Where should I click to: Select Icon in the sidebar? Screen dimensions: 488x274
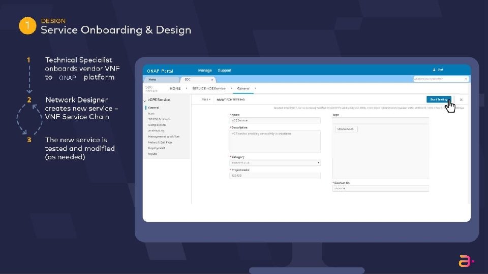click(x=151, y=113)
